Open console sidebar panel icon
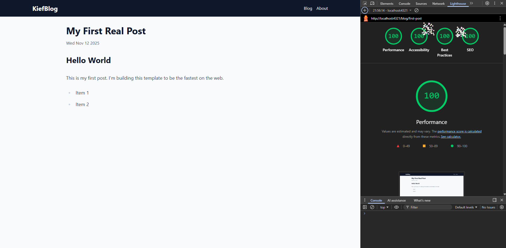This screenshot has height=248, width=506. [365, 207]
